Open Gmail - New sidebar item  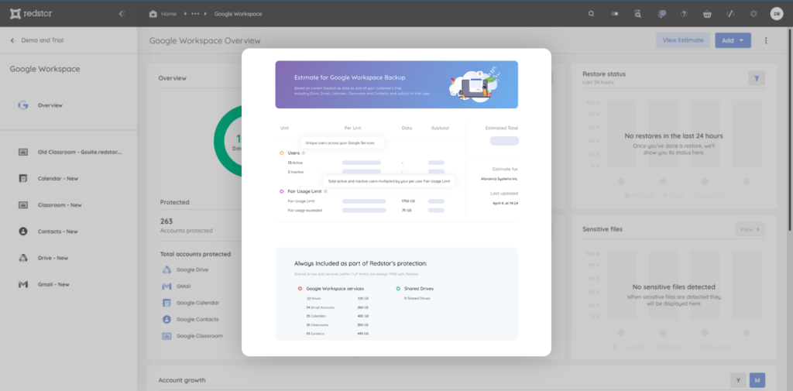53,284
